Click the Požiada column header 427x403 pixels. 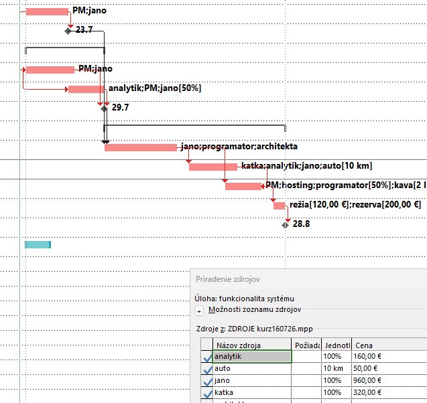pos(306,345)
